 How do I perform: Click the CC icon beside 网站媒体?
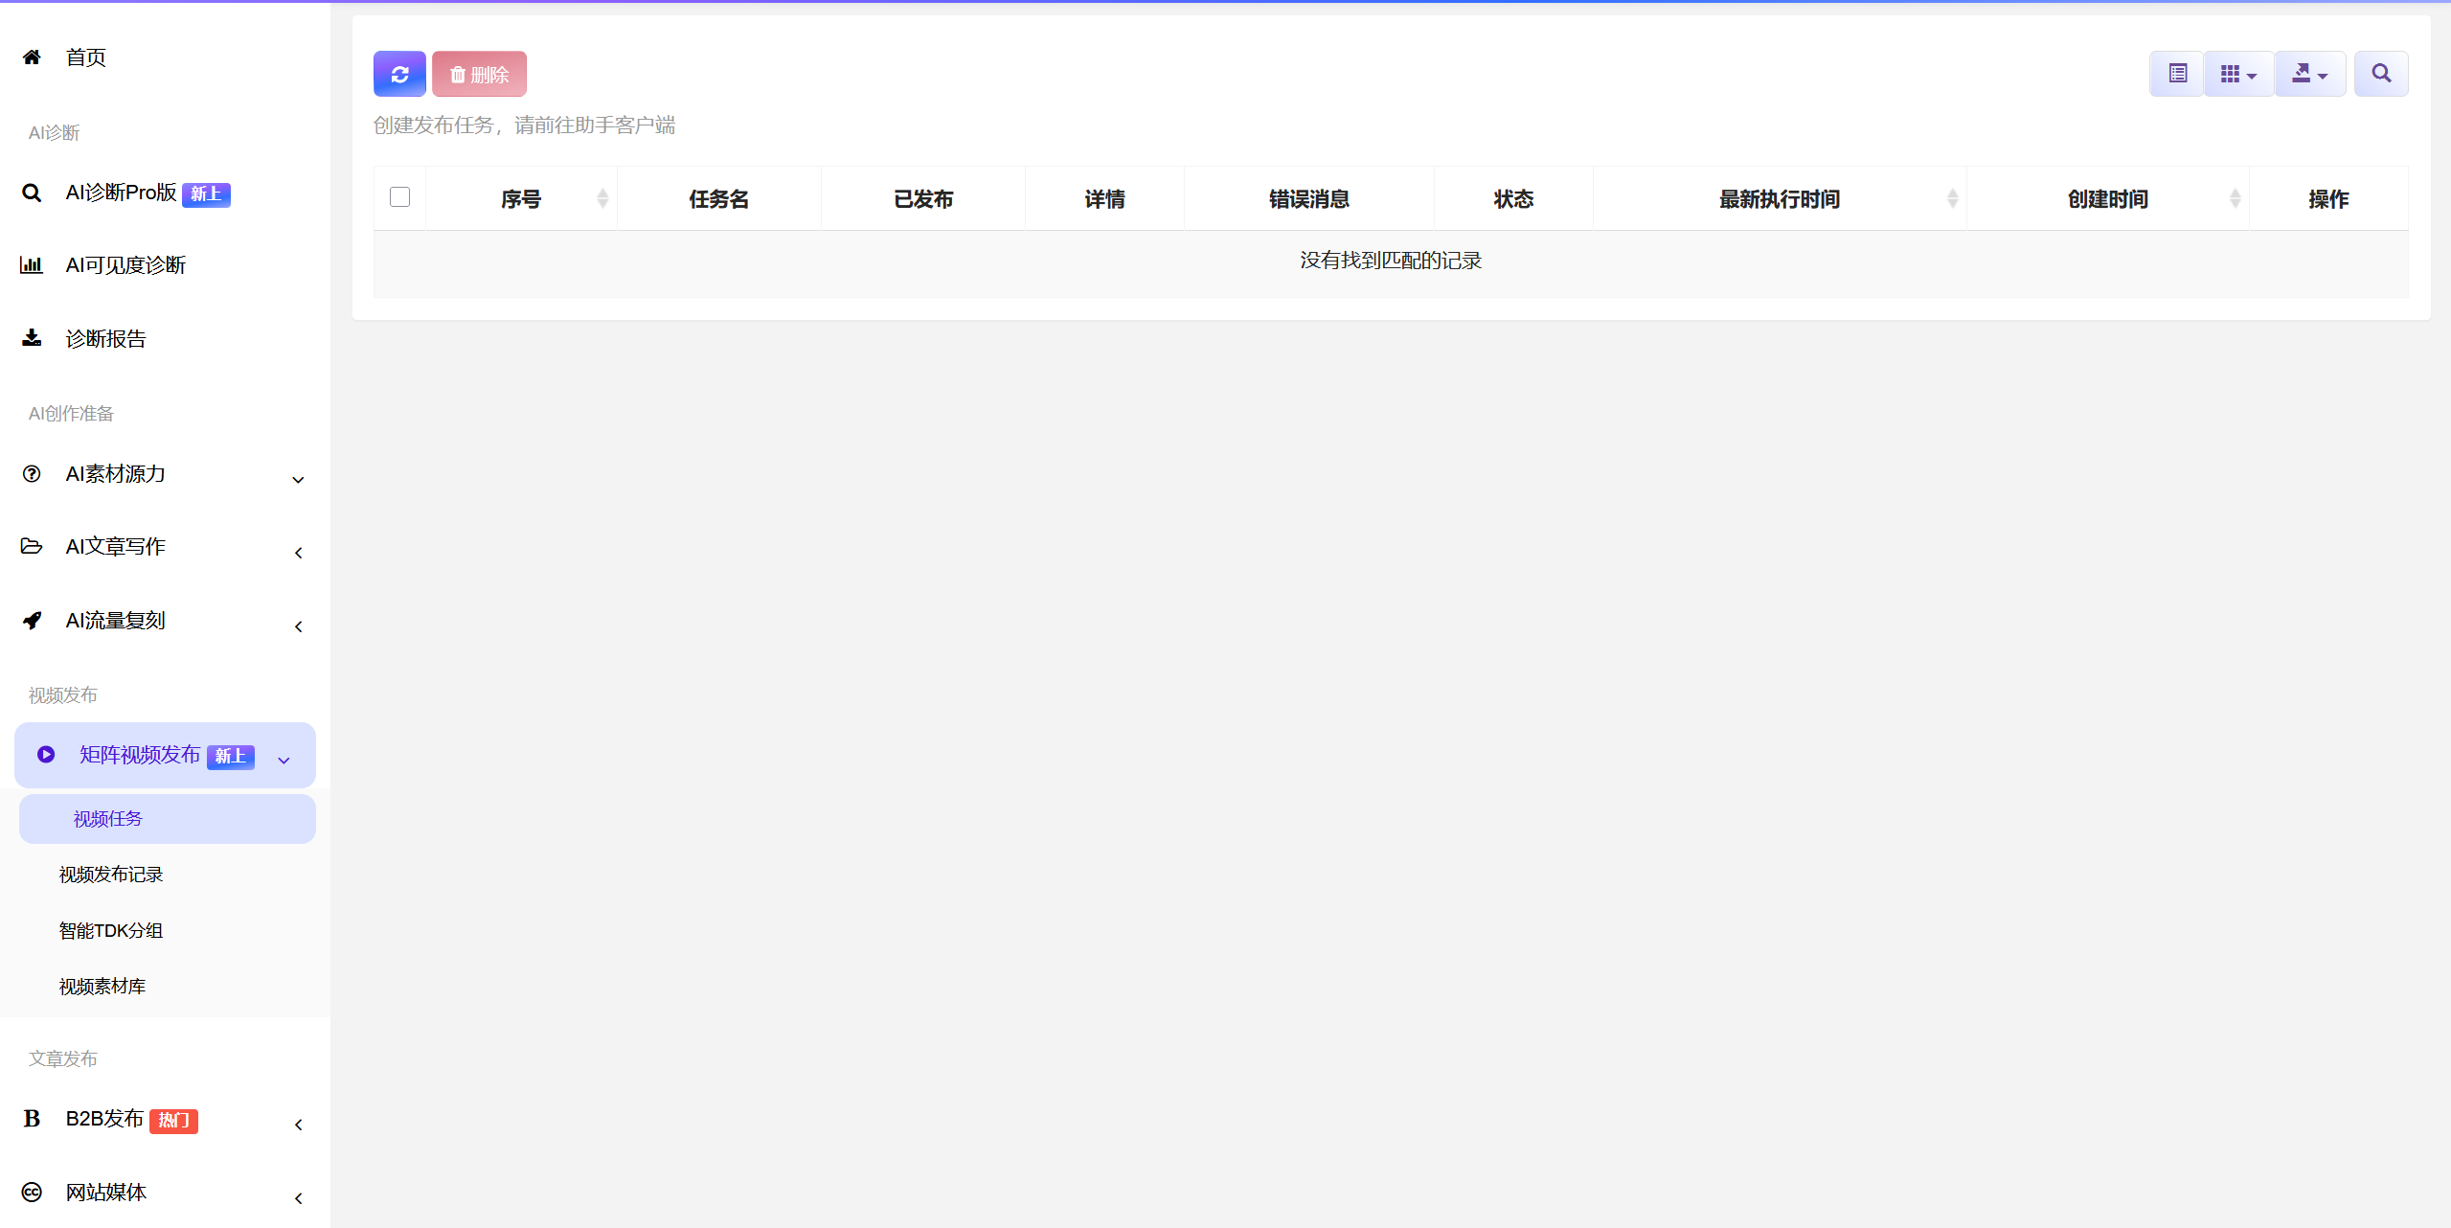(x=32, y=1193)
